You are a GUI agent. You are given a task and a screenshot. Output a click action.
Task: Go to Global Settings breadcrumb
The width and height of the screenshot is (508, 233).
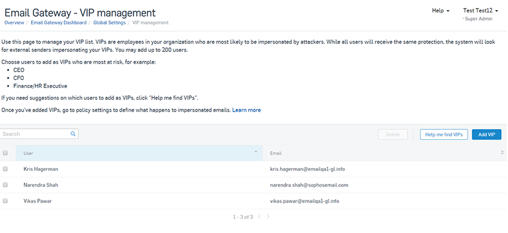(109, 23)
